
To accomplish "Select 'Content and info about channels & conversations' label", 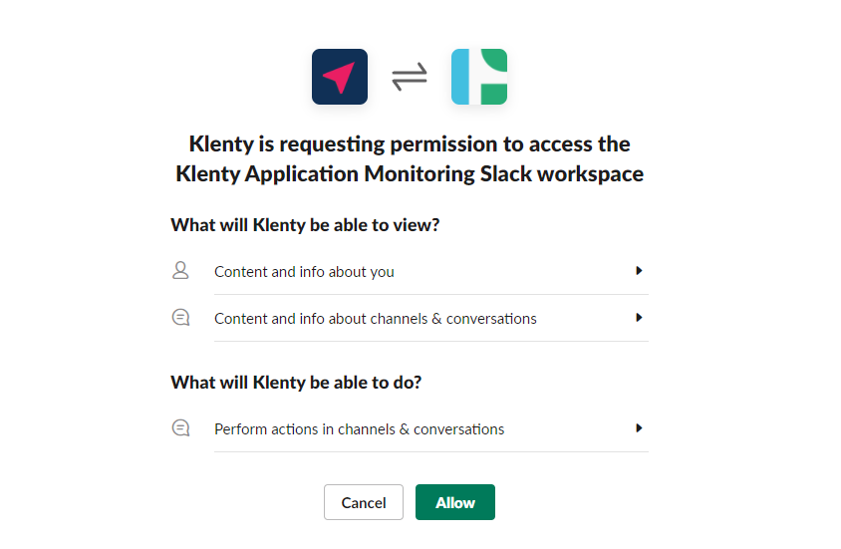I will pyautogui.click(x=376, y=319).
